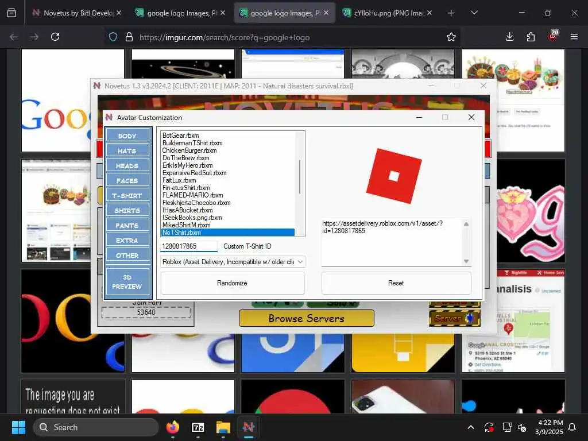Open the Windows Start menu
This screenshot has height=441, width=588.
point(18,427)
